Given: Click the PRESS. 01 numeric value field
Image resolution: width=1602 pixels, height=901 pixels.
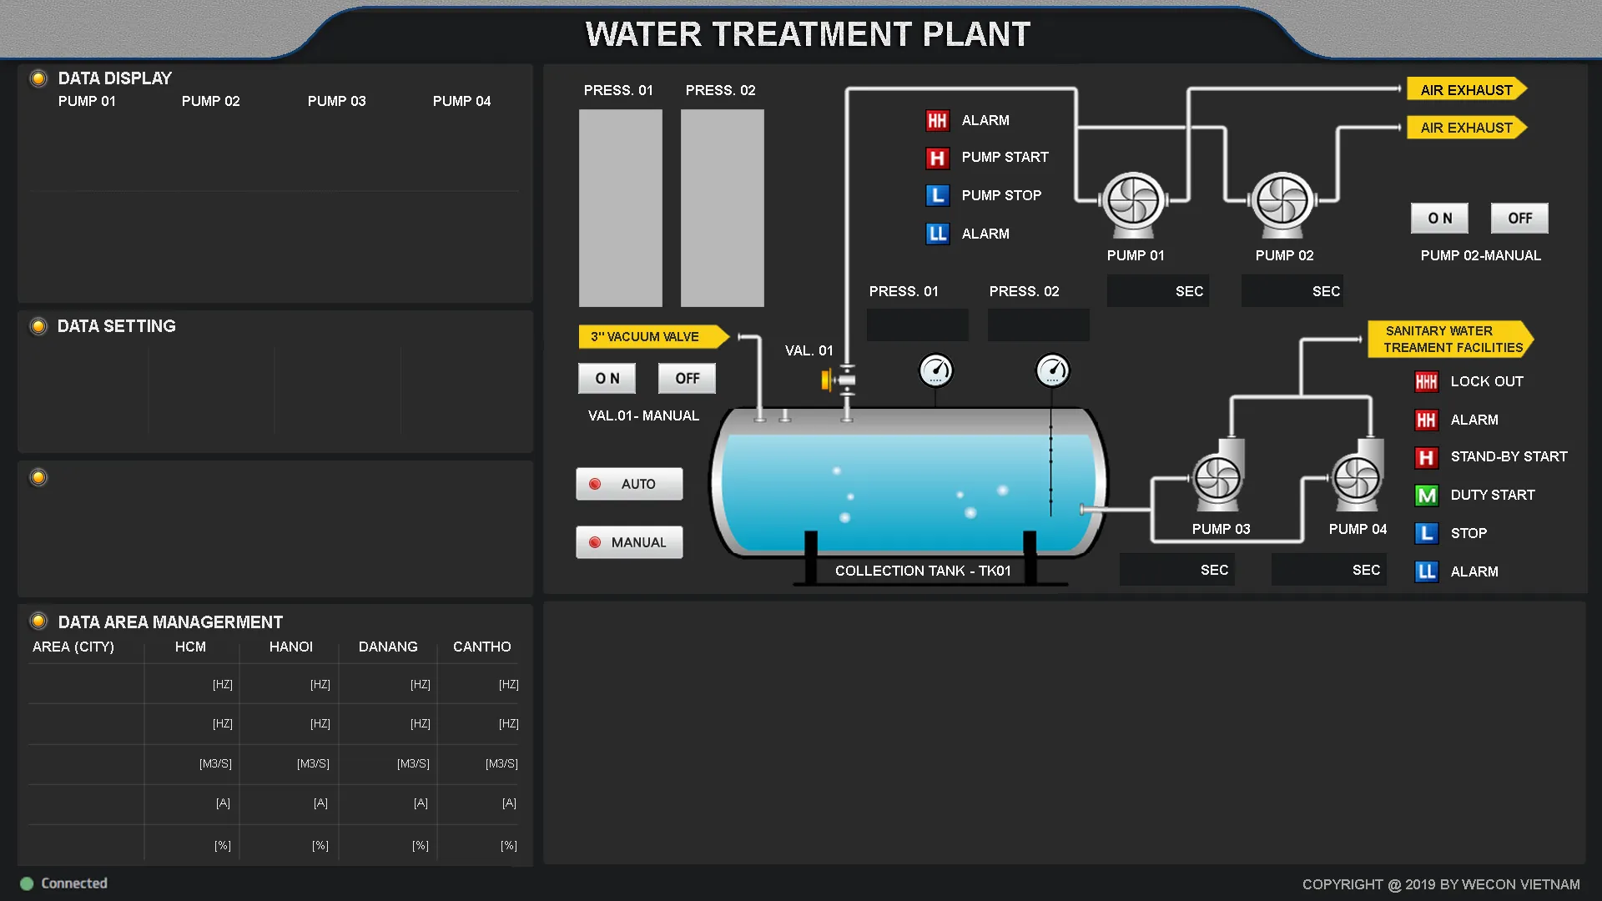Looking at the screenshot, I should click(x=918, y=325).
